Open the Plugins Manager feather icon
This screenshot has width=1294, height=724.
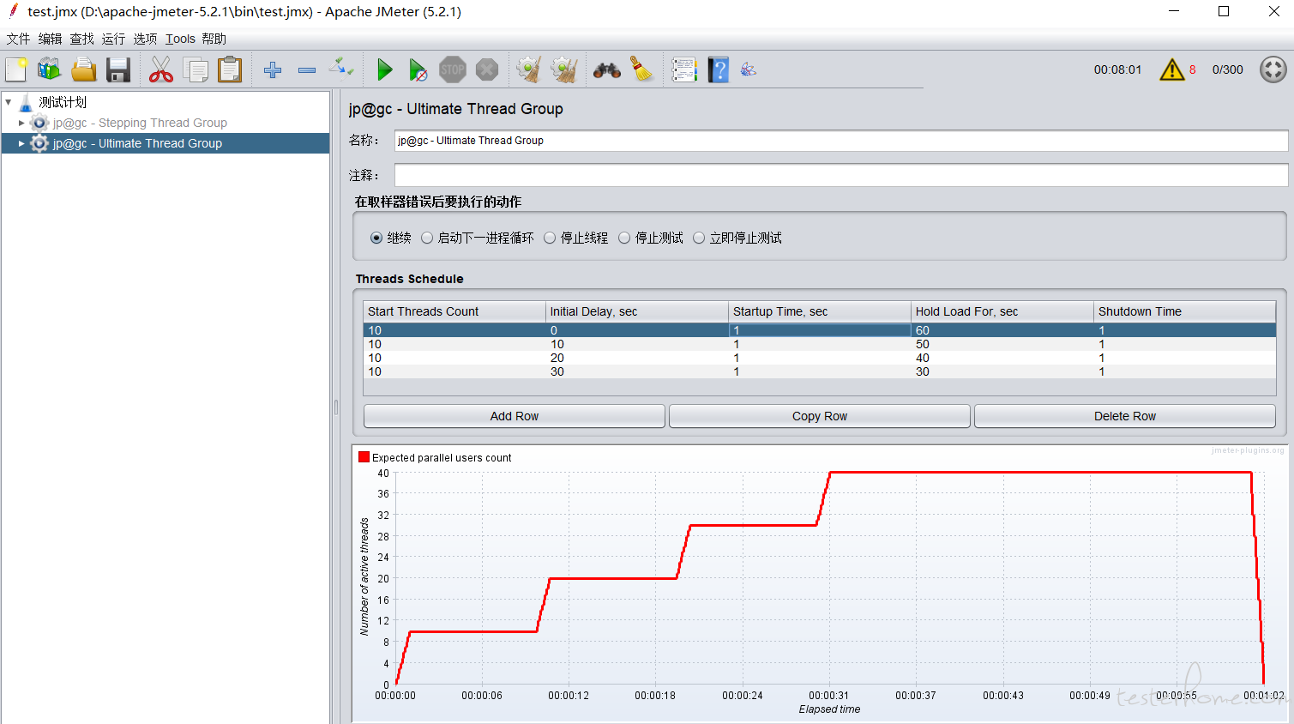pyautogui.click(x=749, y=69)
